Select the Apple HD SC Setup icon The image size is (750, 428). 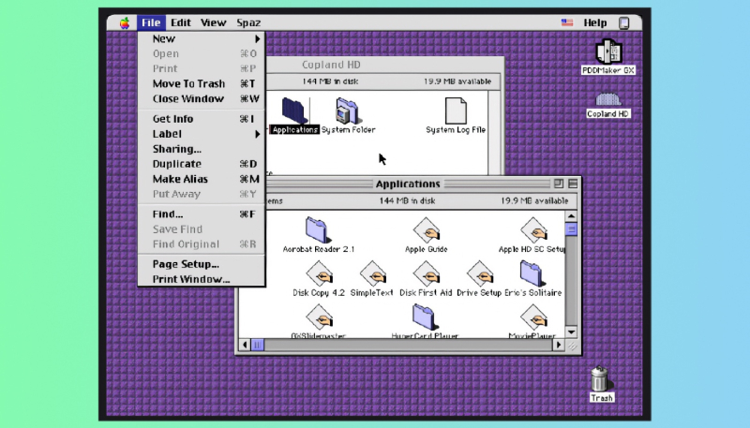[x=533, y=229]
